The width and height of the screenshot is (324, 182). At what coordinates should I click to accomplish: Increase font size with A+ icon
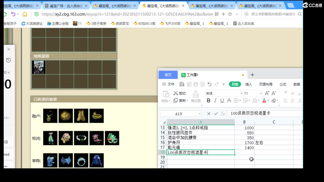(267, 93)
